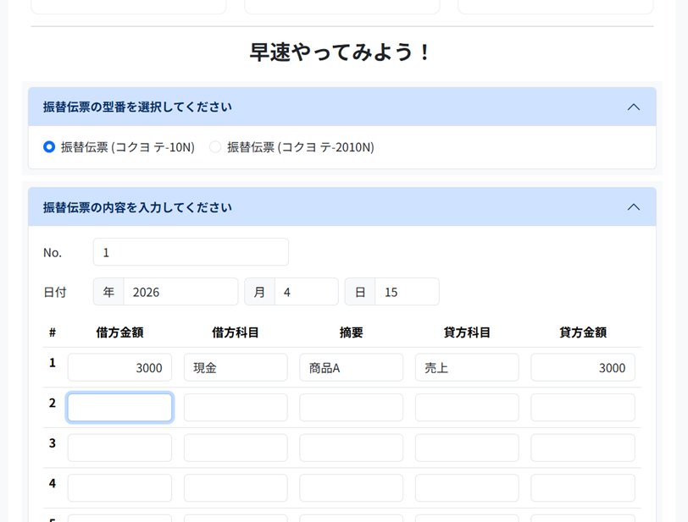Click row 1 借方金額 field with 3000
This screenshot has height=522, width=688.
coord(119,367)
